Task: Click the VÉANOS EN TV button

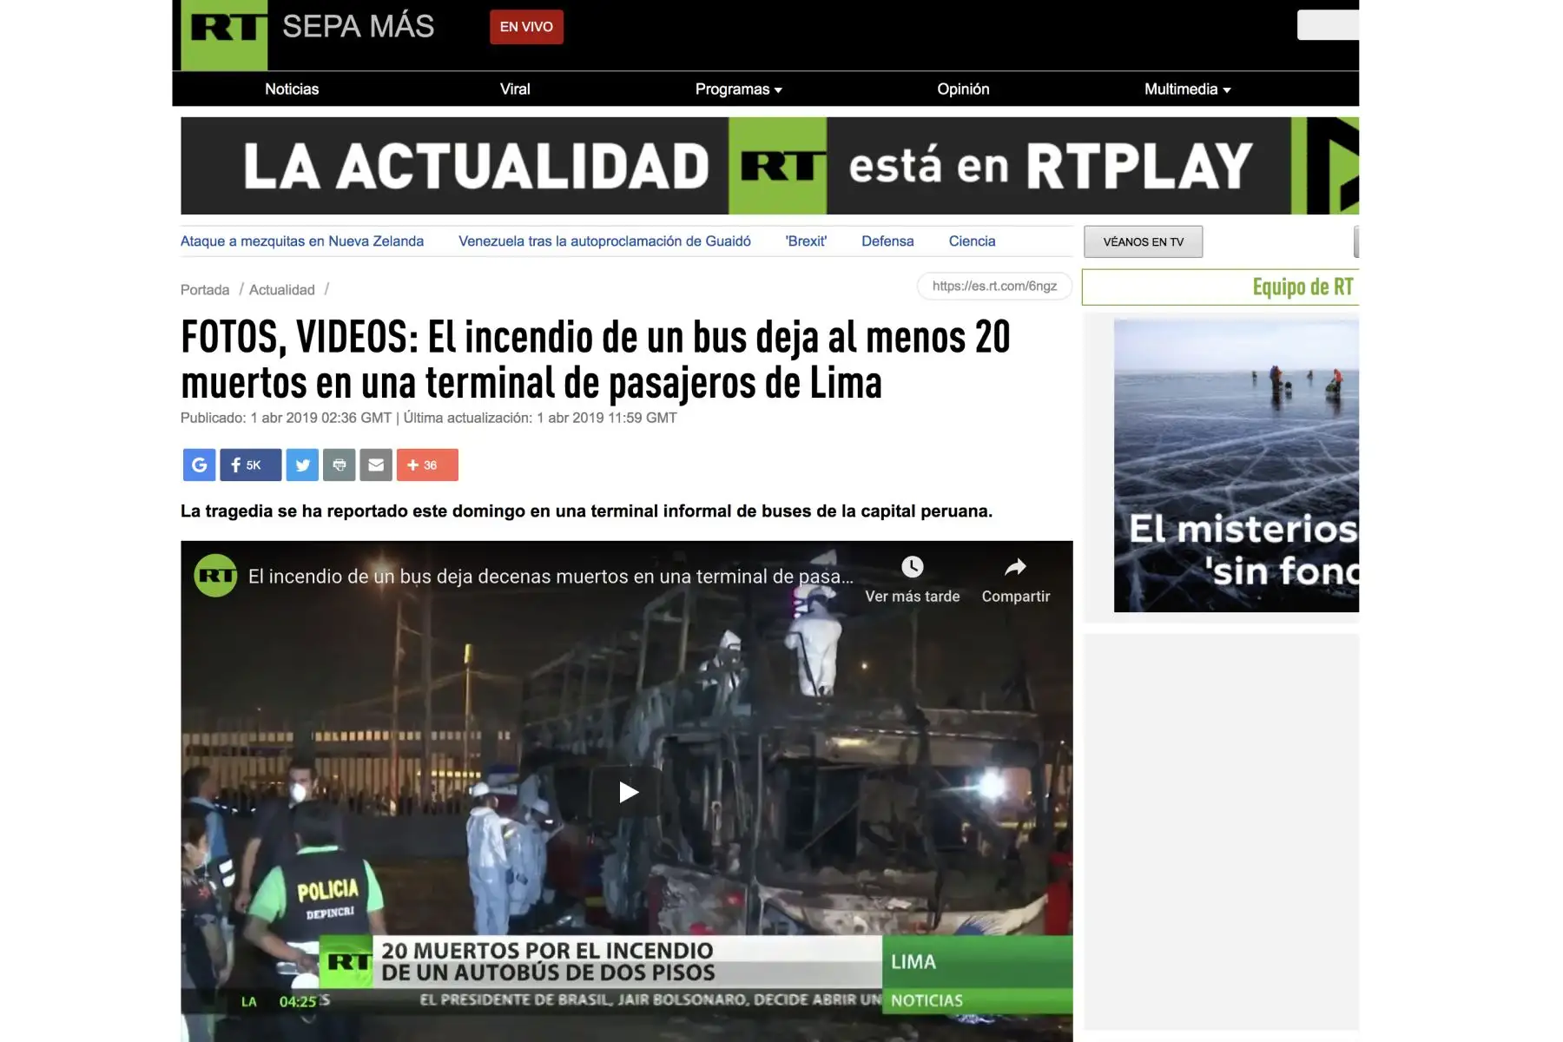Action: 1143,241
